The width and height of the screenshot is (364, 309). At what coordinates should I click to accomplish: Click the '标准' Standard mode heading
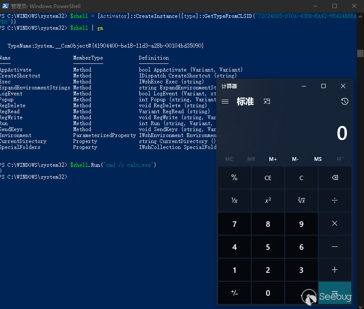pyautogui.click(x=245, y=101)
